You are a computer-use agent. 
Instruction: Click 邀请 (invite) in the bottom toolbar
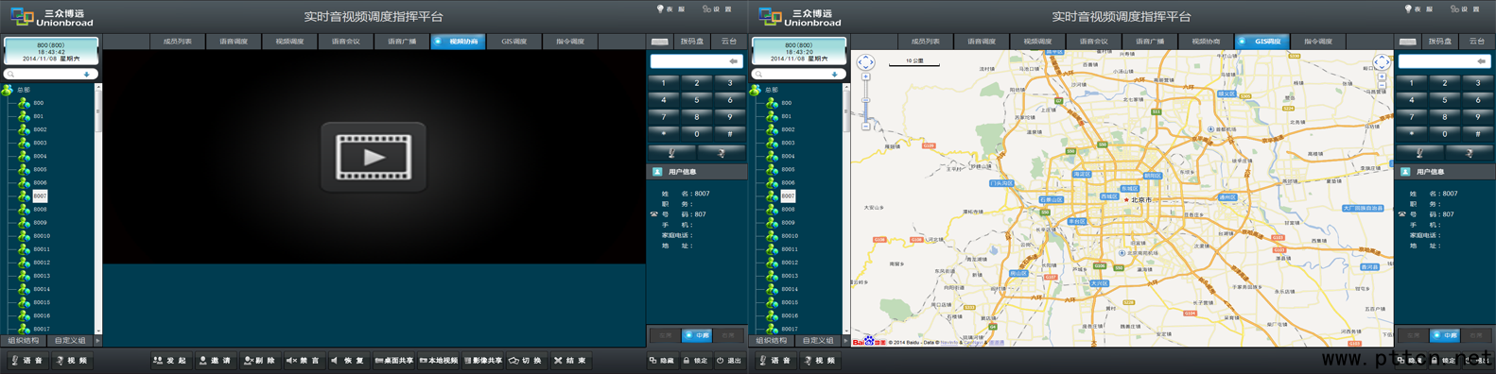pos(216,361)
